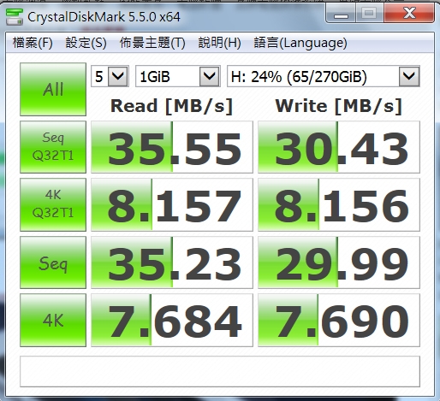
Task: Click the Seq Q32T1 write value 30.43
Action: (339, 147)
